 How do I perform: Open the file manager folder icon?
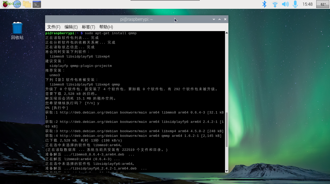pos(27,4)
